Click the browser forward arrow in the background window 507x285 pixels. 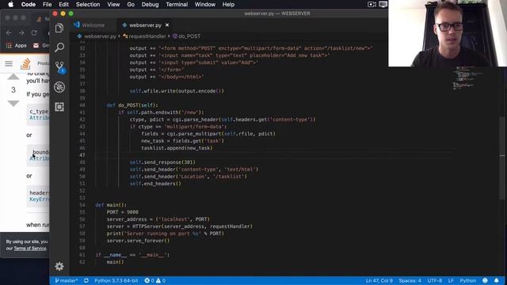tap(21, 33)
